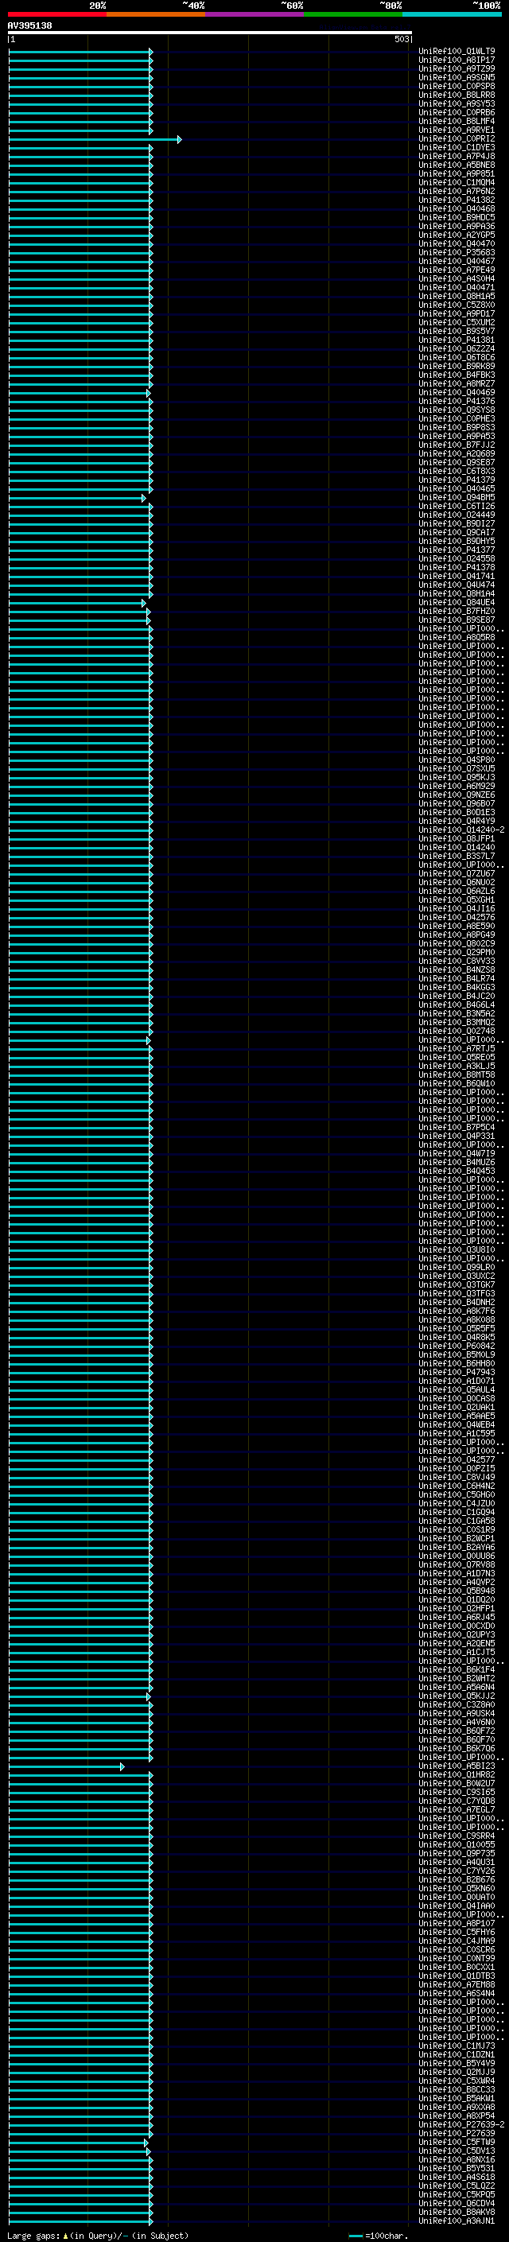Screen dimensions: 509x2242
Task: Select hit UniRef100_Q84UE4
Action: pos(457,603)
